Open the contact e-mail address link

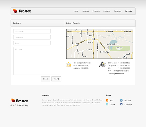pos(121,71)
